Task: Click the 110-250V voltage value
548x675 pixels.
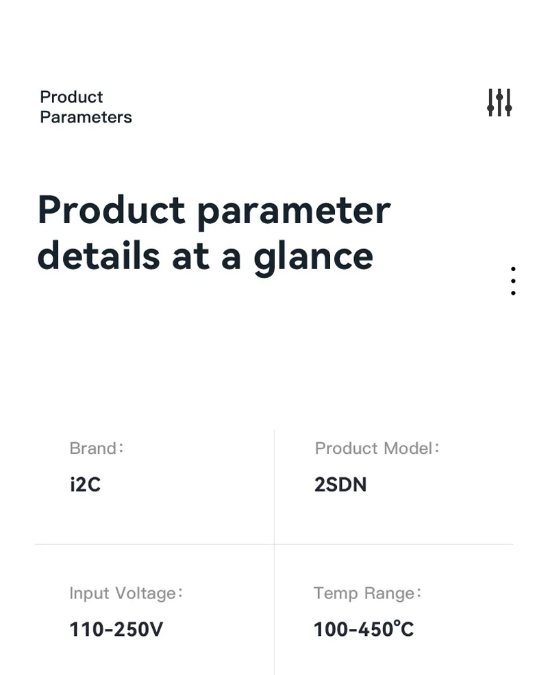Action: pyautogui.click(x=116, y=629)
